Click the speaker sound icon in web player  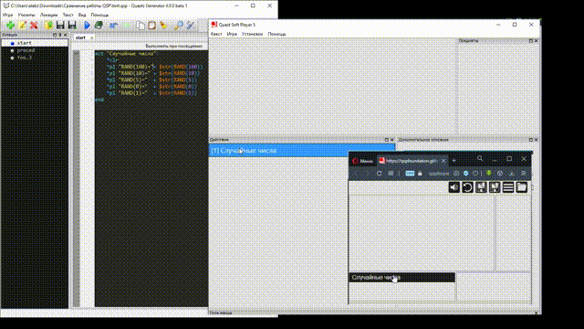point(454,187)
